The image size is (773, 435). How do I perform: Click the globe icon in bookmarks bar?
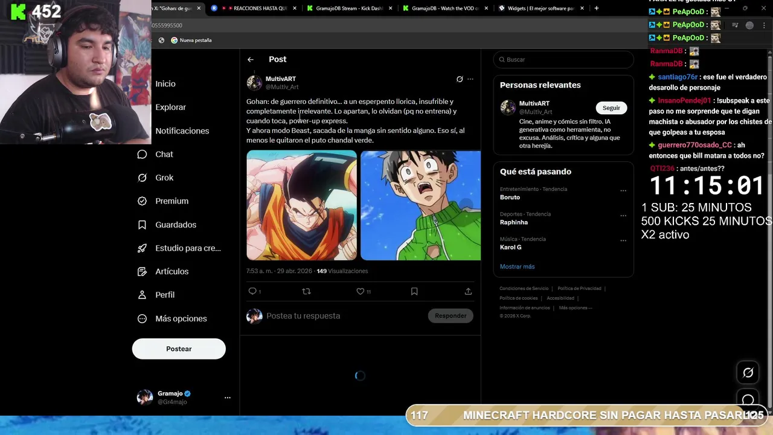pos(161,40)
